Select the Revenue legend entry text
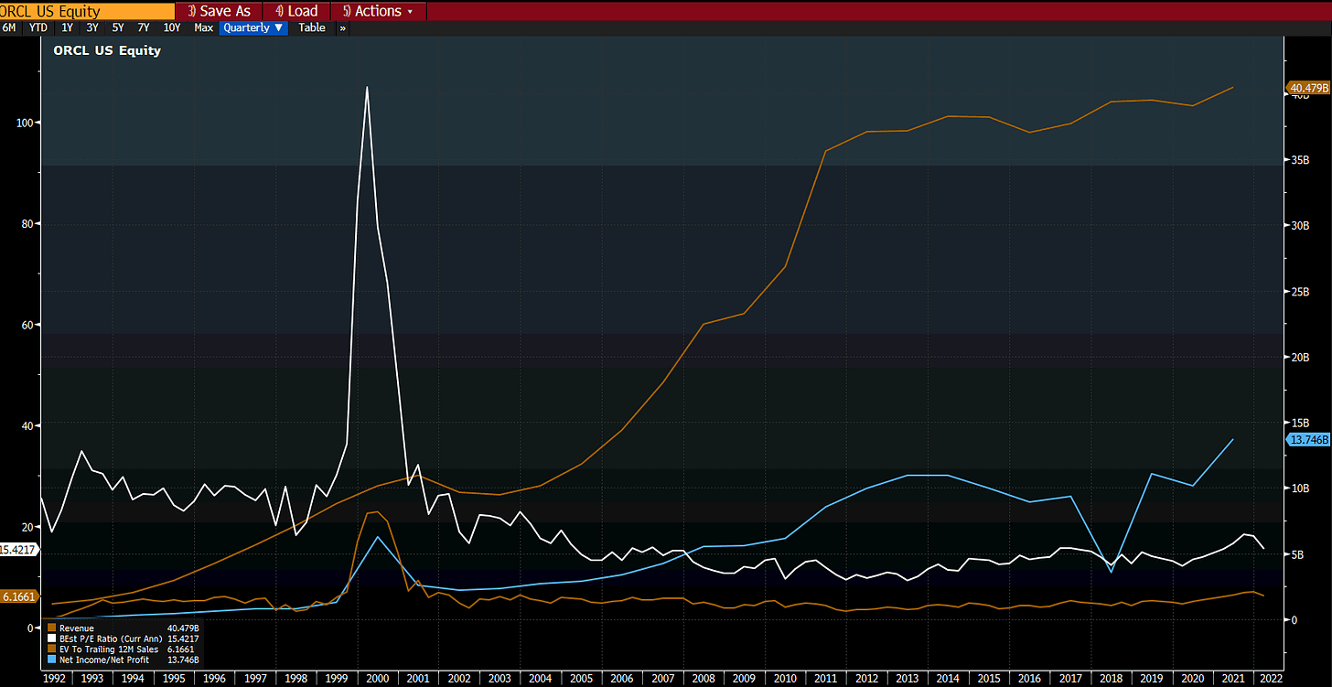The height and width of the screenshot is (687, 1332). [76, 628]
